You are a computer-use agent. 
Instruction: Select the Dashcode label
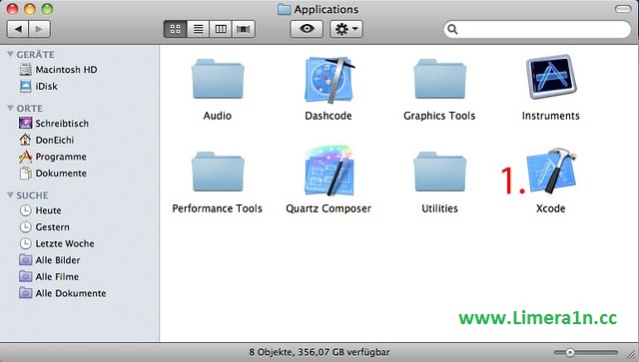pos(328,116)
